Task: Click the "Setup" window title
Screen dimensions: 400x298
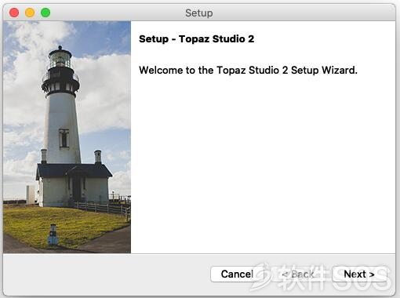Action: (x=199, y=13)
